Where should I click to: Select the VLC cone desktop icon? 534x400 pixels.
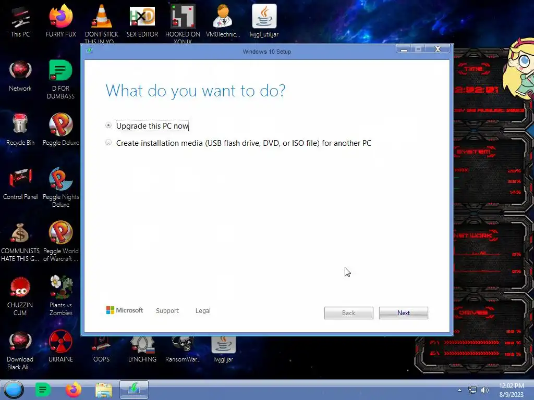coord(102,24)
